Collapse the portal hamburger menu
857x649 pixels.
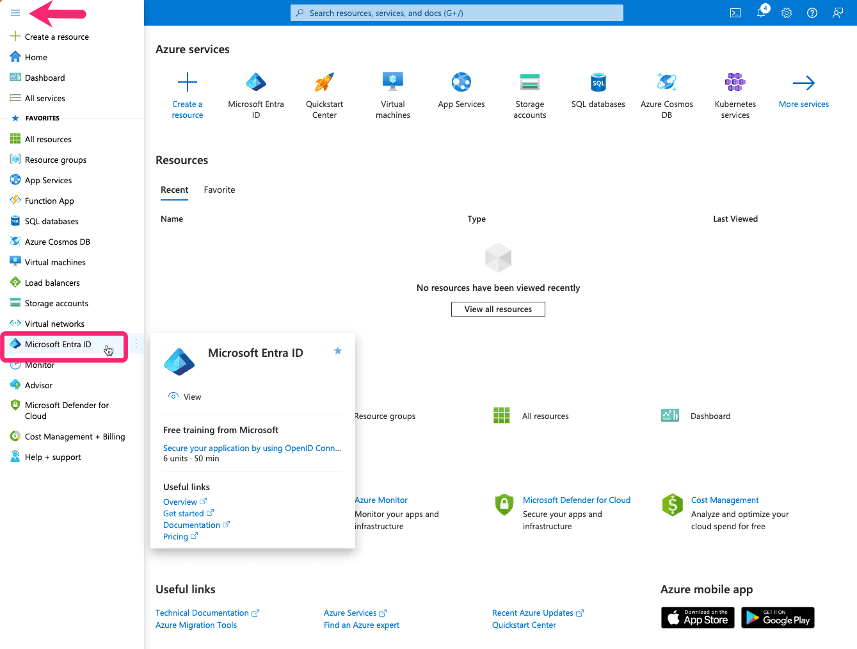[15, 13]
